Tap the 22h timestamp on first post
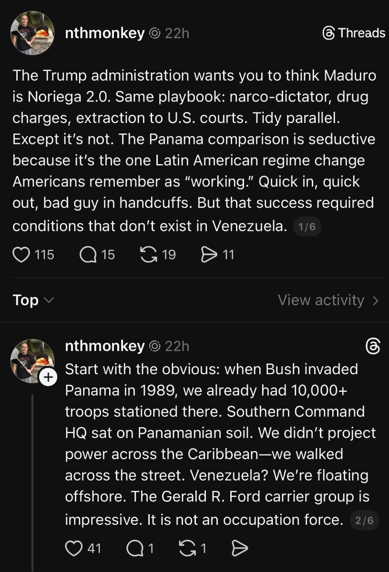The image size is (389, 572). tap(177, 33)
